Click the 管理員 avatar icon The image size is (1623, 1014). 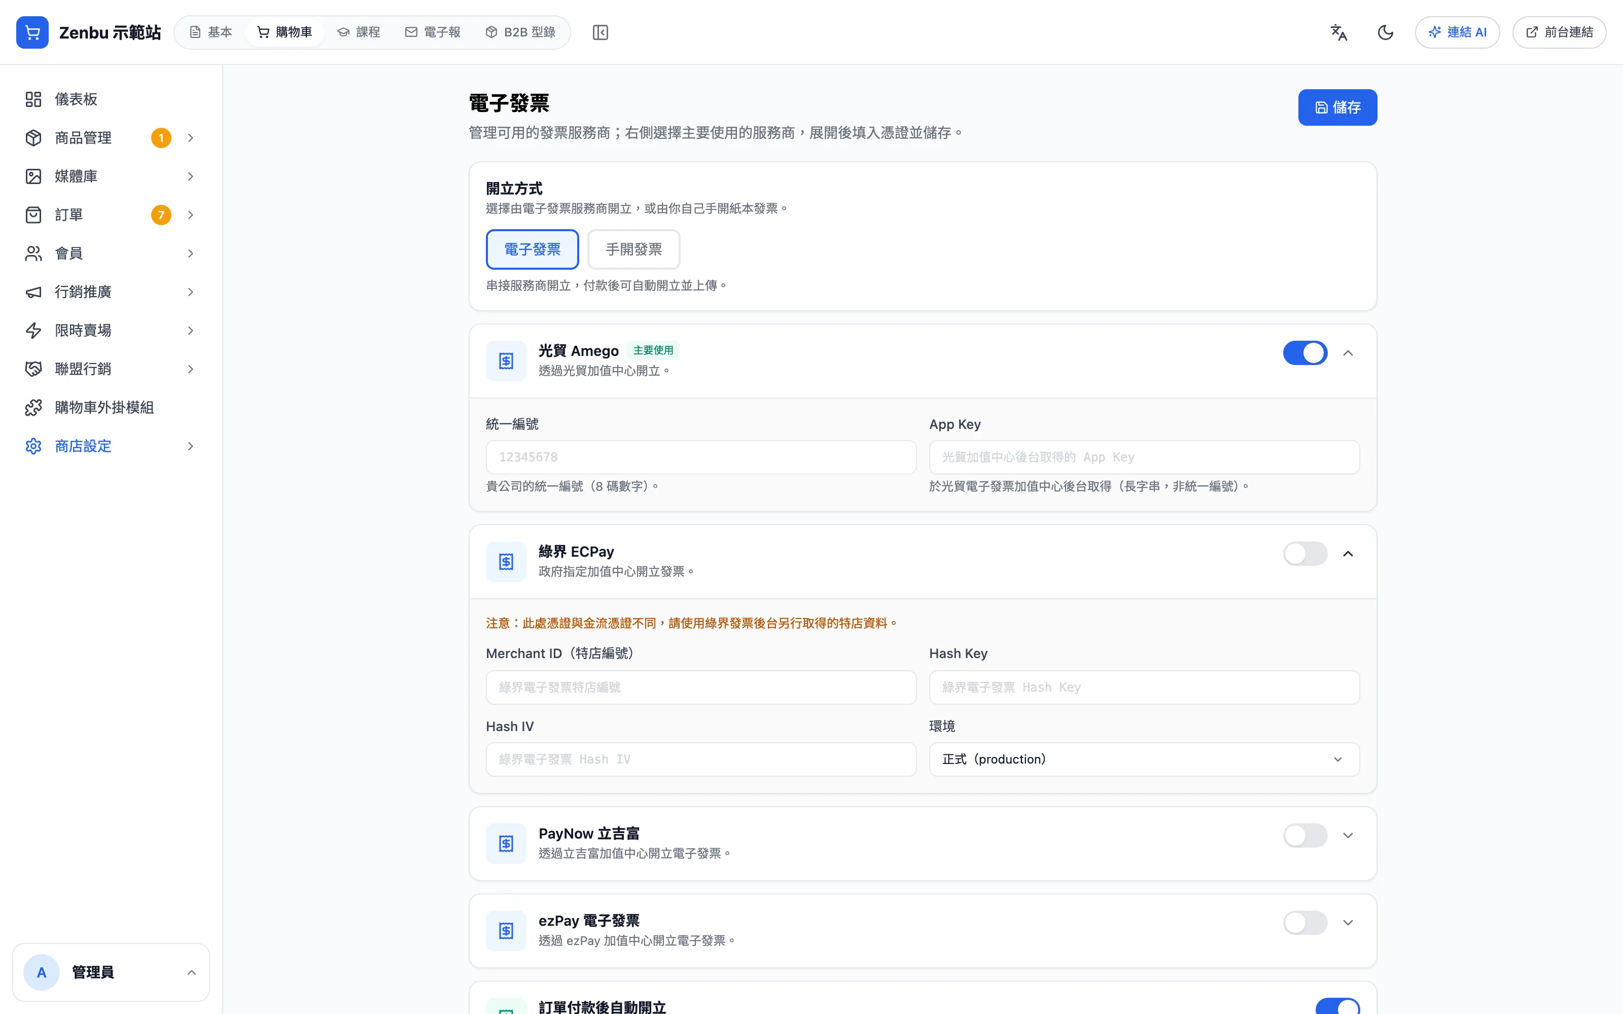[42, 972]
